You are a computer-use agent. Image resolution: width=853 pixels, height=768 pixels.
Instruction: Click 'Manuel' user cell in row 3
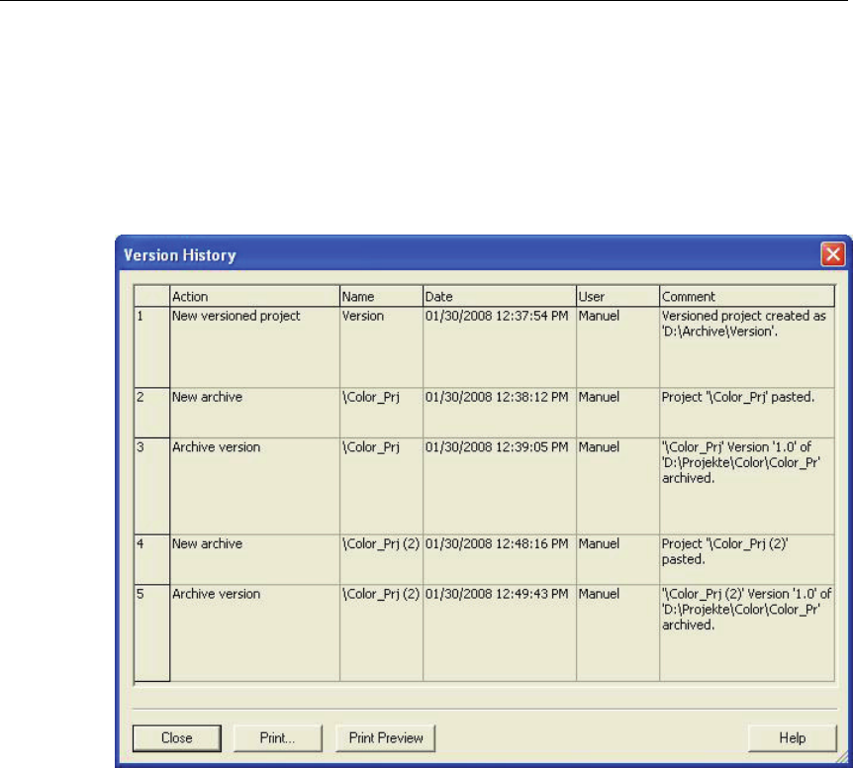pos(618,486)
